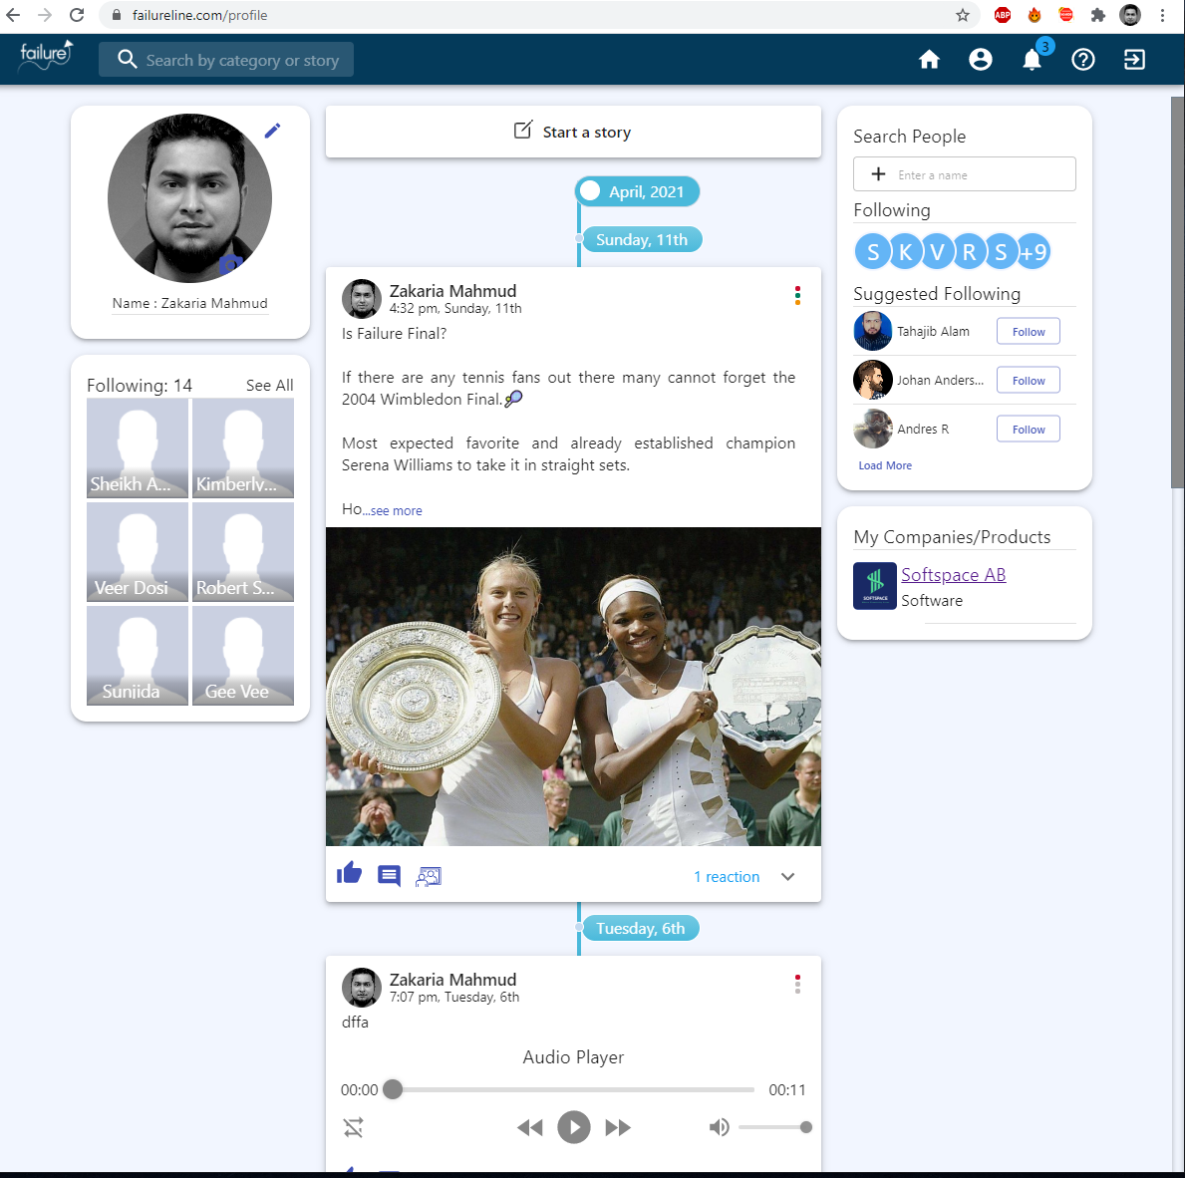The image size is (1185, 1178).
Task: Open options menu on the Tuesday 6th post
Action: click(x=797, y=984)
